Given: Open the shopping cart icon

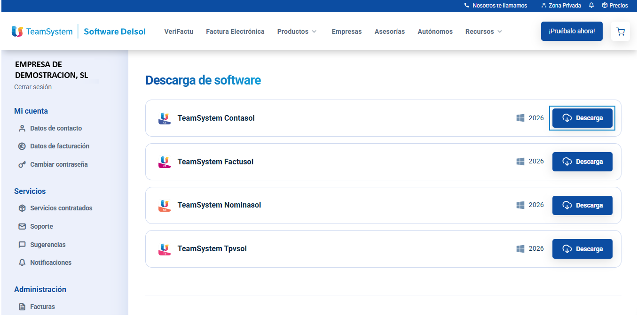Looking at the screenshot, I should (621, 31).
